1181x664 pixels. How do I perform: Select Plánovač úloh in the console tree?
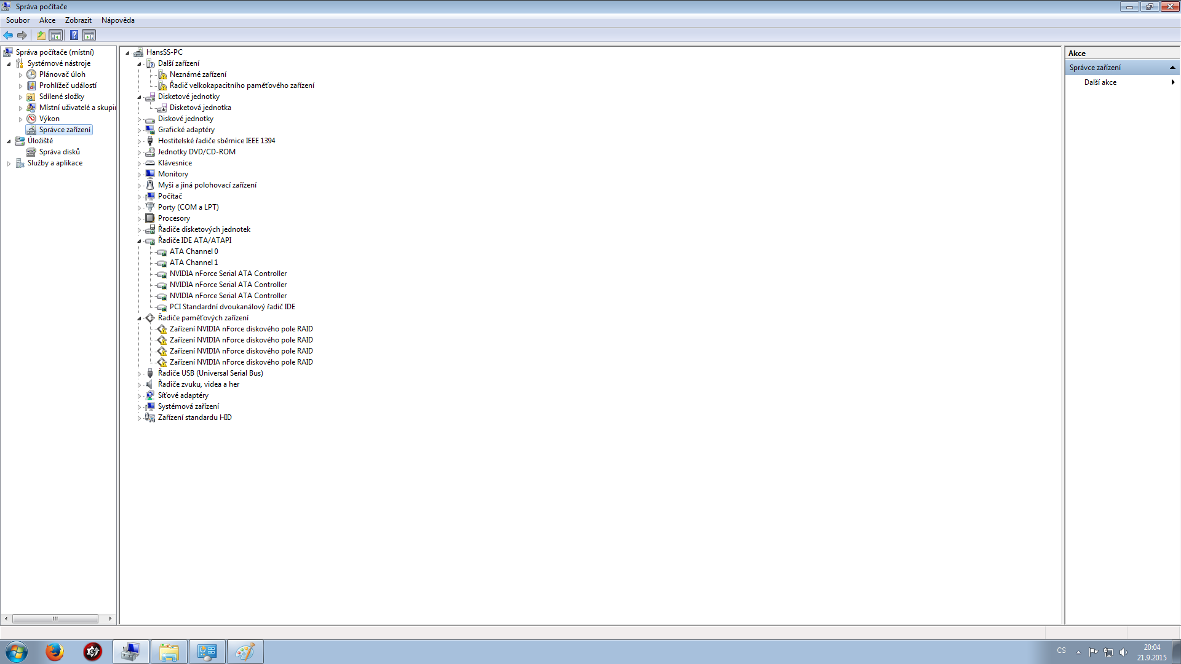[62, 74]
